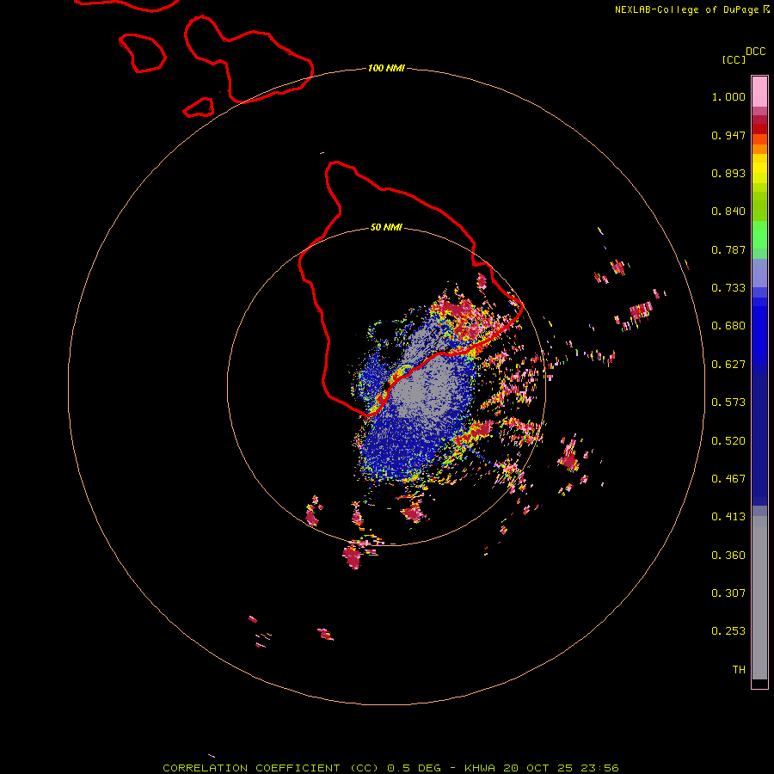
Task: Select the 0.253 scale value
Action: (x=728, y=631)
